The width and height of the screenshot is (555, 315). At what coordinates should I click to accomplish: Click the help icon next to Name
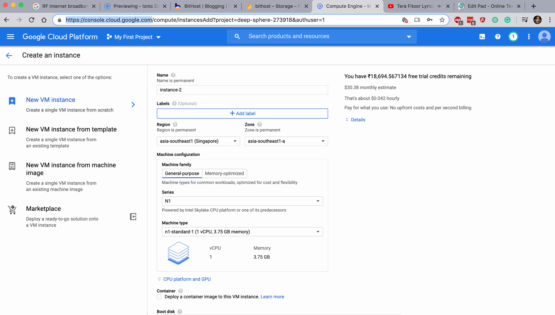tap(173, 75)
